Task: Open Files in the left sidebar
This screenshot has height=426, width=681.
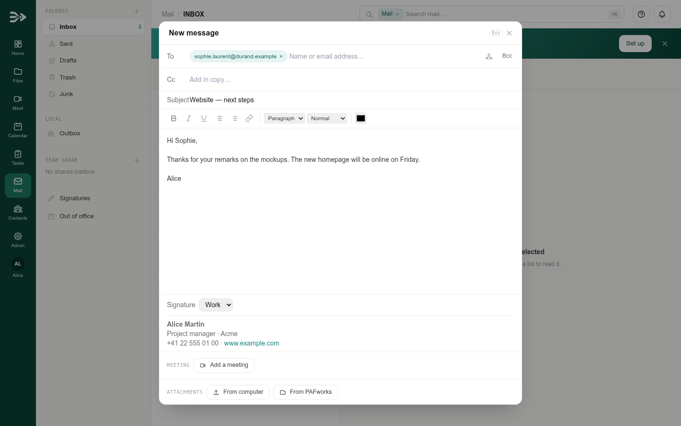Action: (18, 75)
